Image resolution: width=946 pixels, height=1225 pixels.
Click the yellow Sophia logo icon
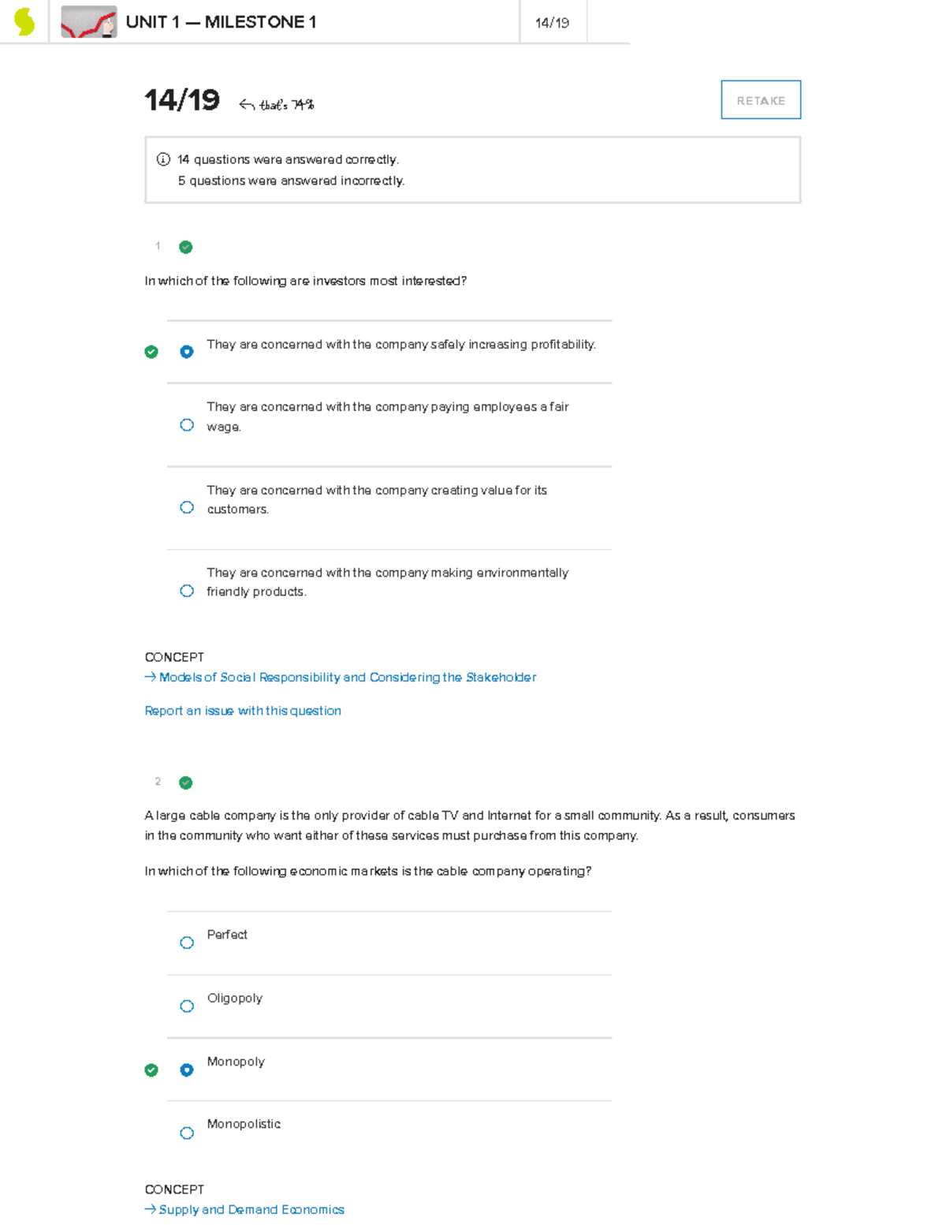pos(24,21)
